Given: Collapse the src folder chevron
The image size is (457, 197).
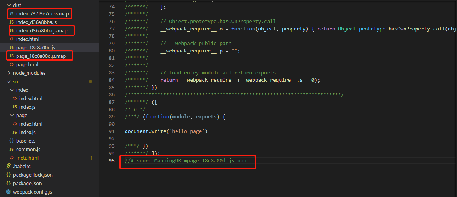Looking at the screenshot, I should (8, 81).
